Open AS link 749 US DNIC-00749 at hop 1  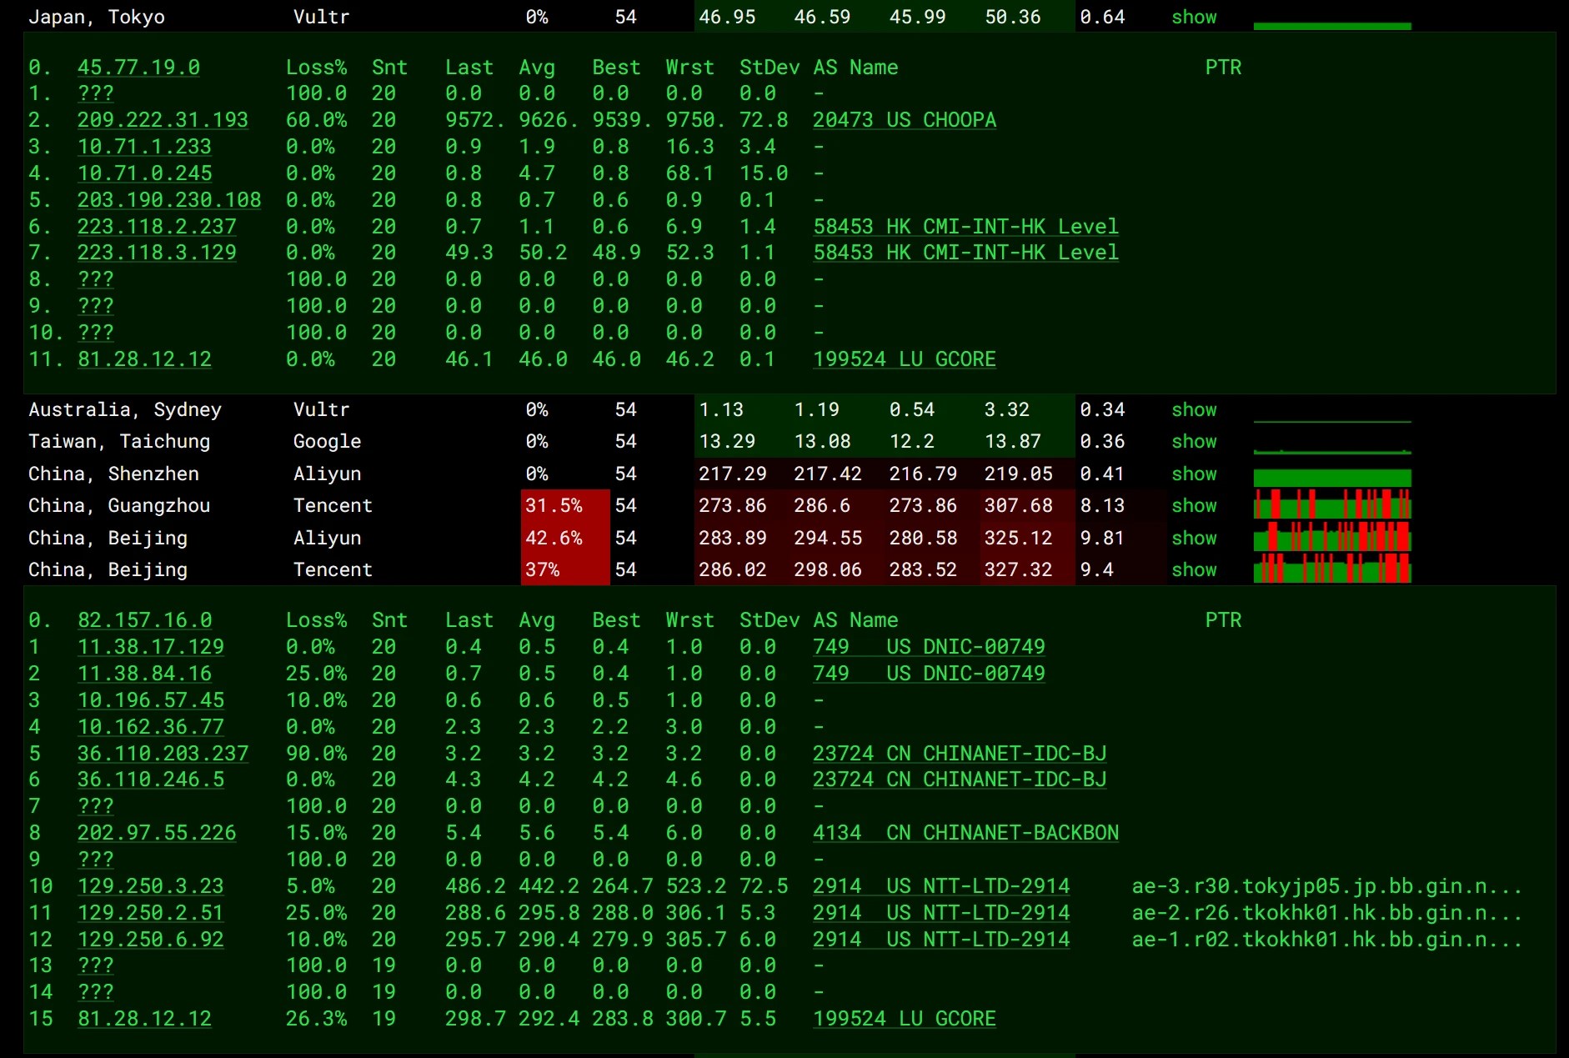click(x=928, y=647)
